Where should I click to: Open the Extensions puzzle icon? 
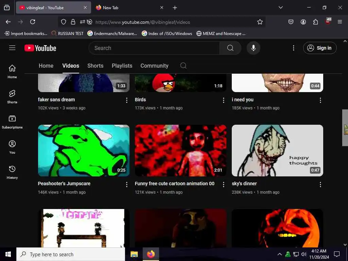315,22
